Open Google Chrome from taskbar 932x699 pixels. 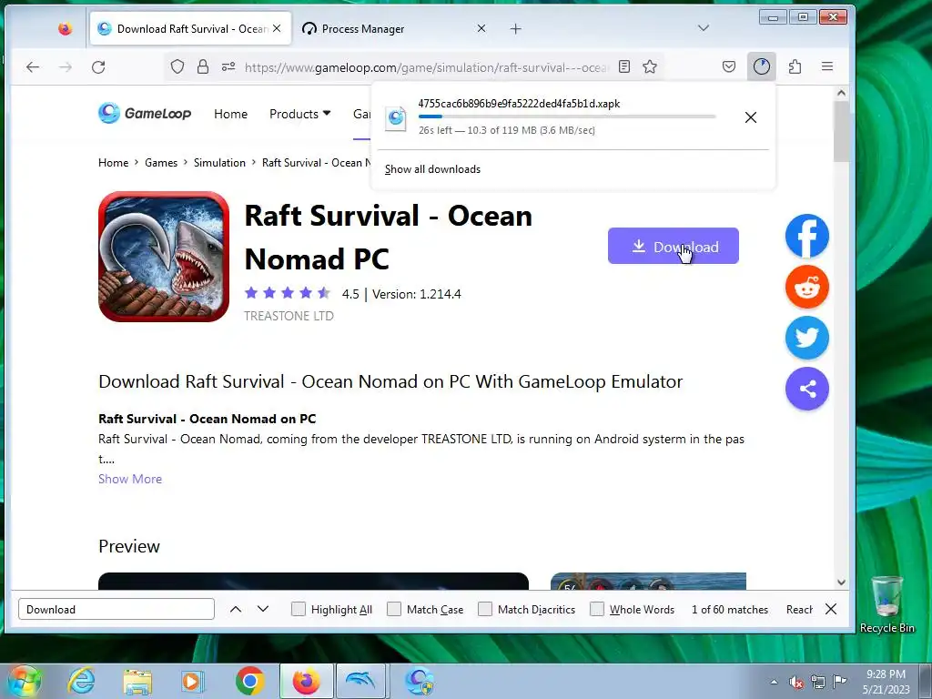(249, 681)
